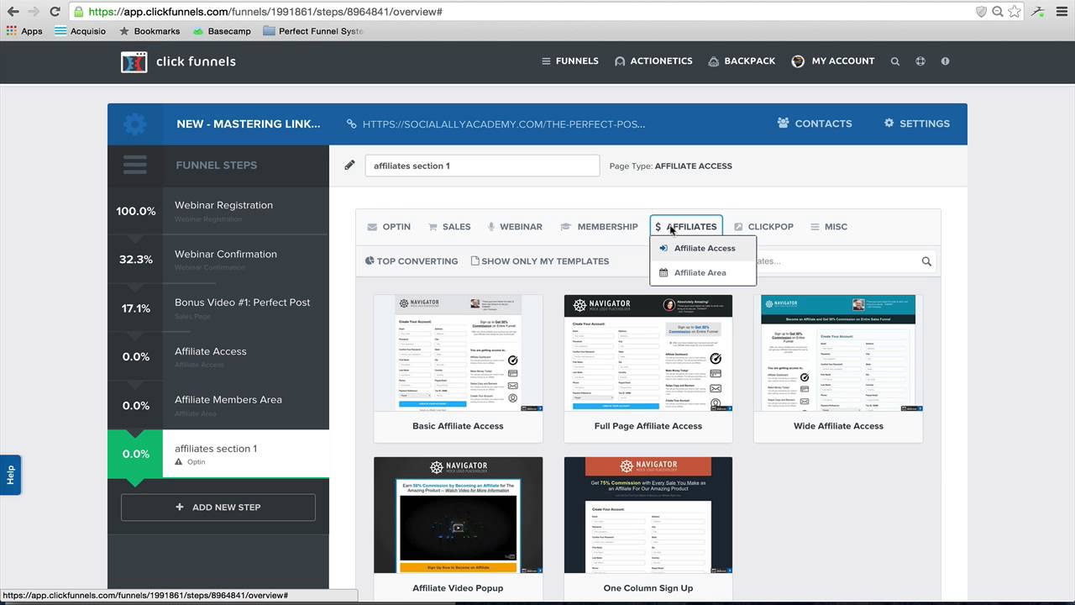
Task: Switch to the Optin template tab
Action: click(389, 227)
